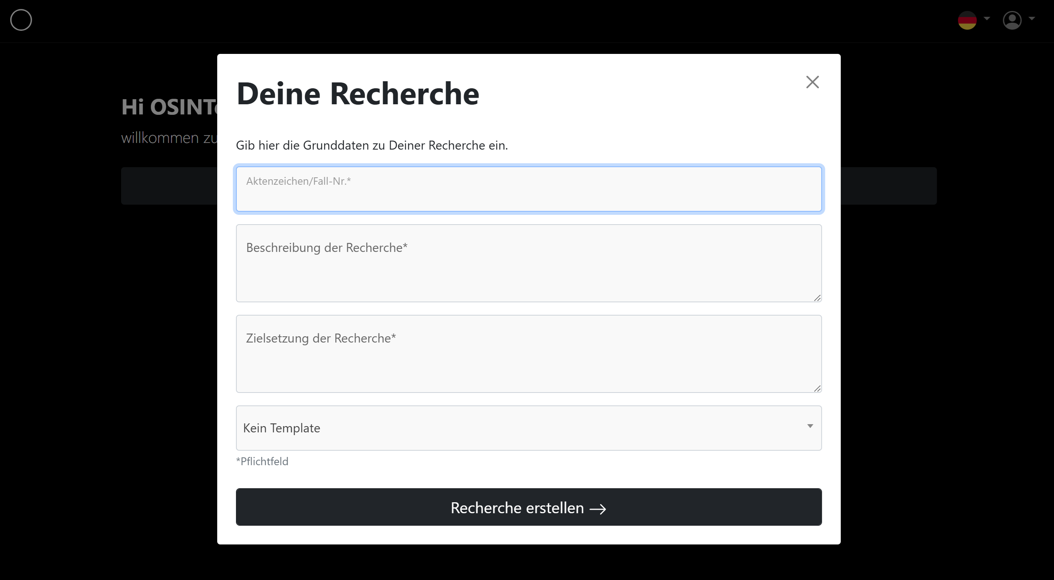Click the Kein Template dropdown caret

810,426
